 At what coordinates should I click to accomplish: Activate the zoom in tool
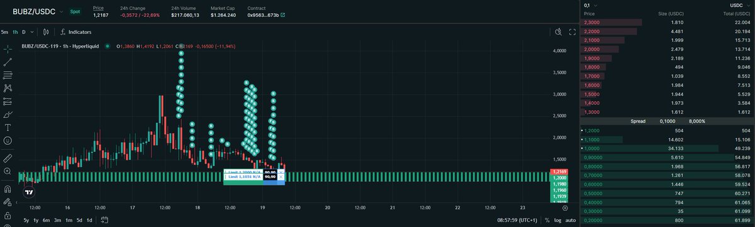[8, 171]
